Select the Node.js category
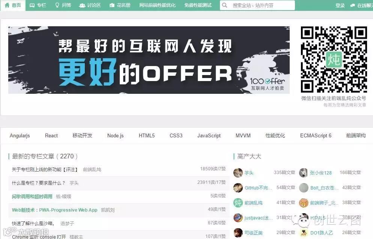The height and width of the screenshot is (239, 373). click(x=115, y=135)
